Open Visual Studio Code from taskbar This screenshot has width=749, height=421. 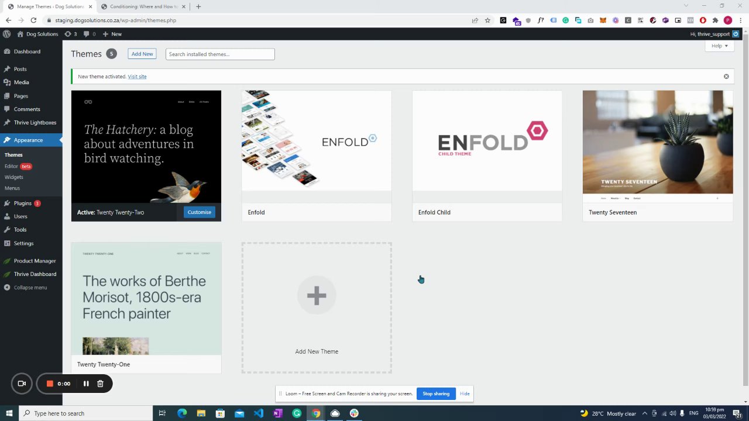[x=258, y=413]
